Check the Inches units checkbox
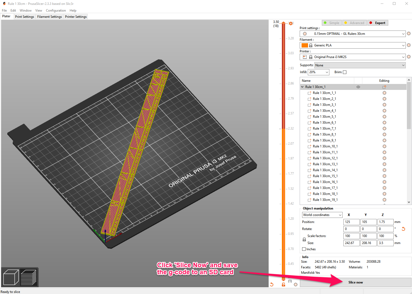Screen dimensions: 412x294 point(304,249)
